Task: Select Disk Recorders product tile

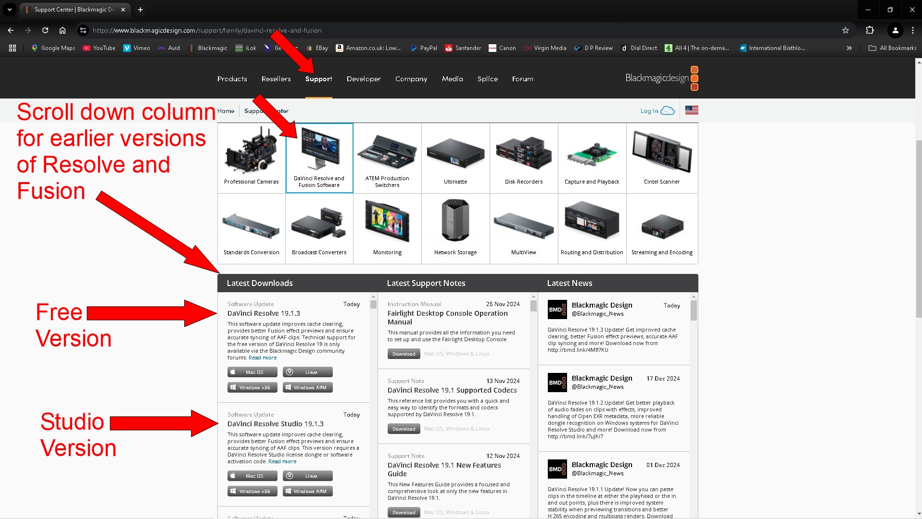Action: [x=524, y=158]
